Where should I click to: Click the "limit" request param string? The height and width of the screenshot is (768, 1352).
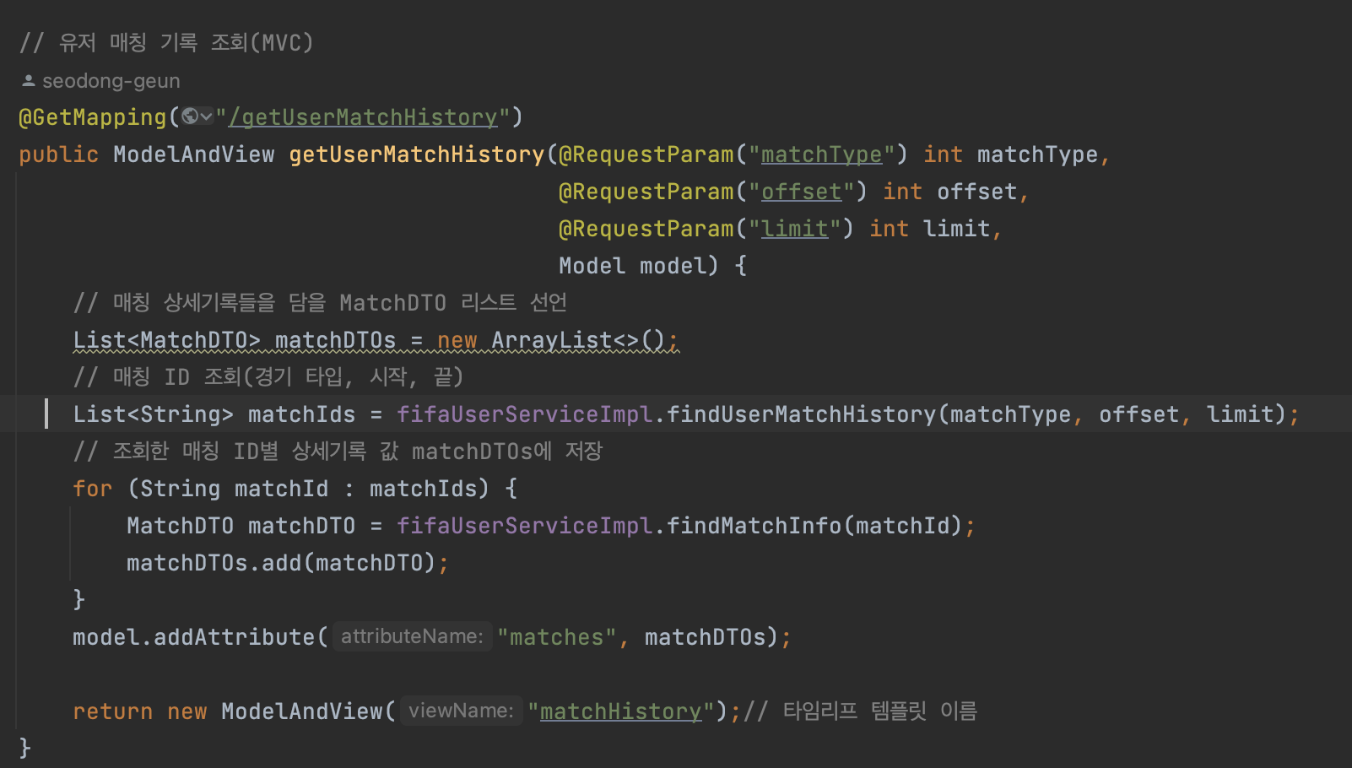coord(794,229)
